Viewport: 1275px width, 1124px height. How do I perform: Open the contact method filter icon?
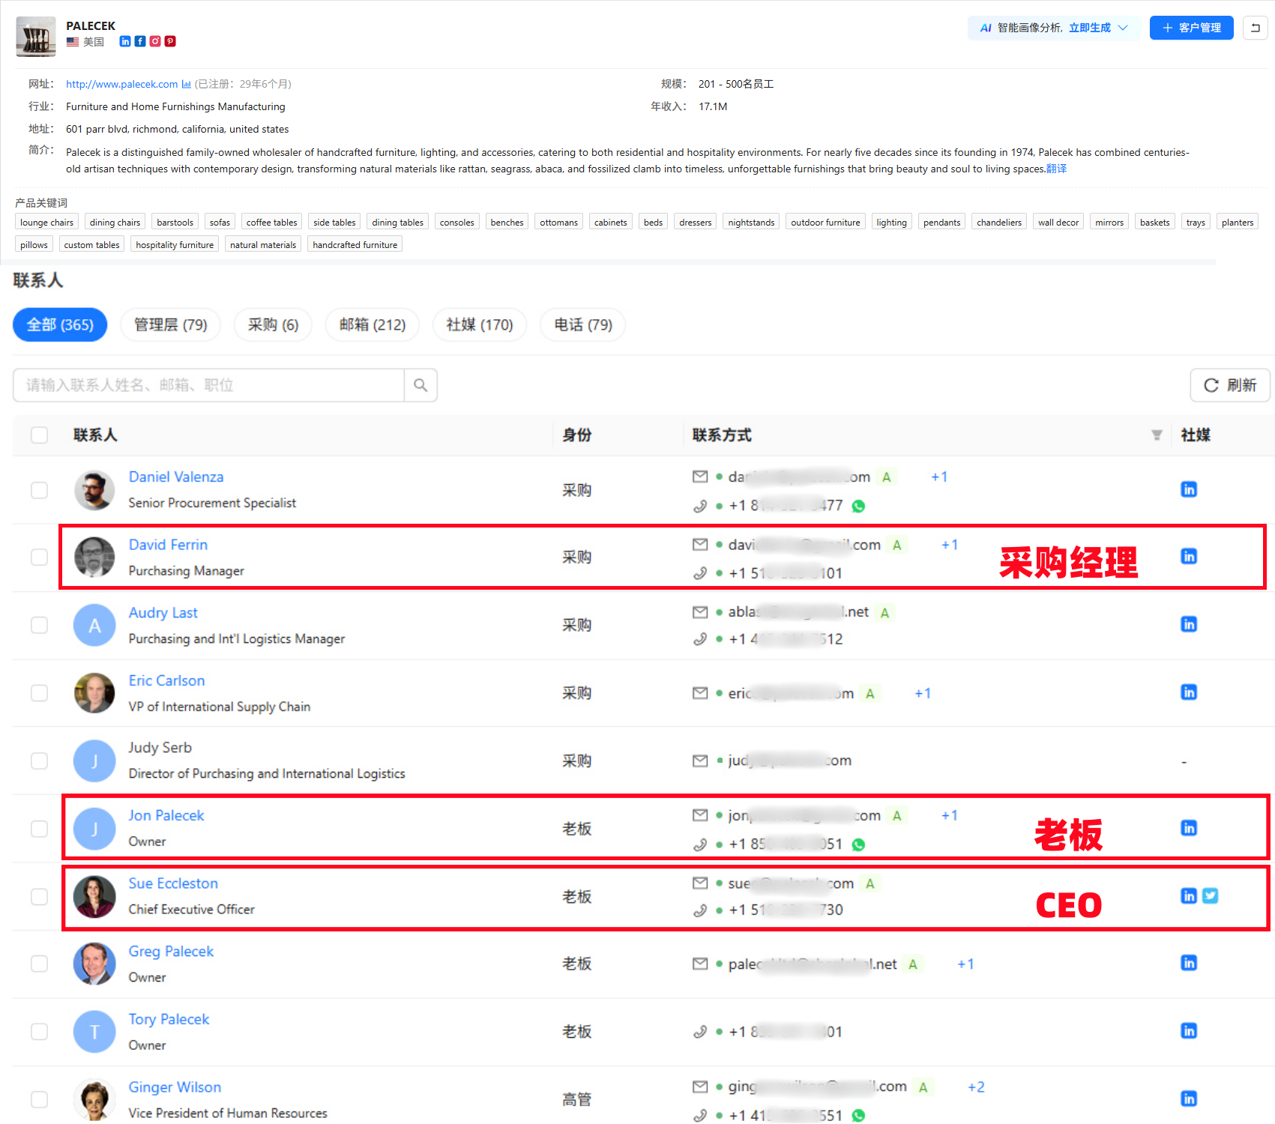pos(1157,435)
